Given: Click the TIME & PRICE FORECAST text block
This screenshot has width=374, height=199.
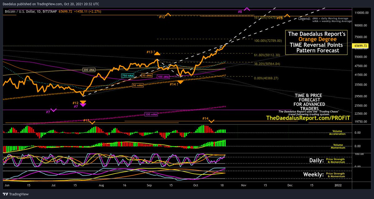Looking at the screenshot, I should click(x=310, y=102).
